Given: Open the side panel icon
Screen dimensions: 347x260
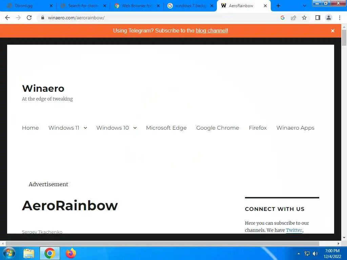Looking at the screenshot, I should click(318, 18).
